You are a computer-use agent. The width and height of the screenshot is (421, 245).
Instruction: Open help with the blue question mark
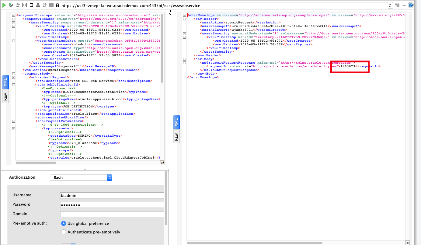411,5
